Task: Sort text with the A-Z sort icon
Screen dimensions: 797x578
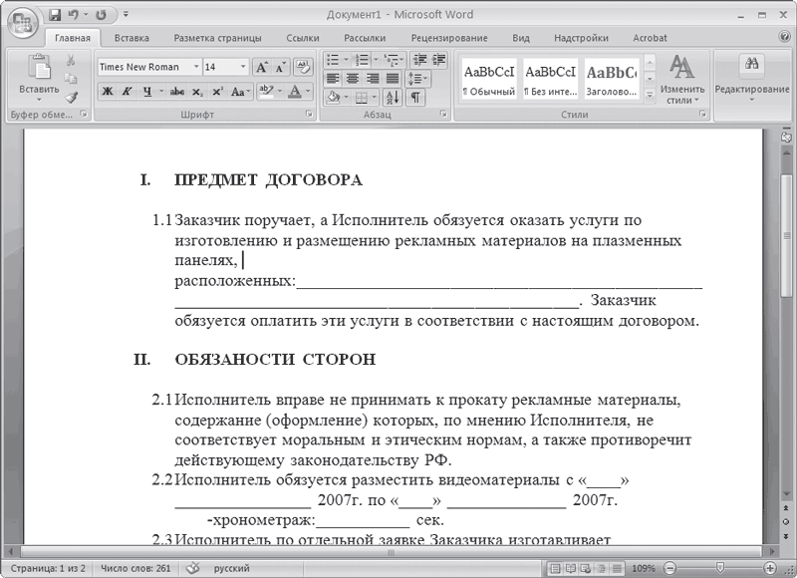Action: (x=393, y=97)
